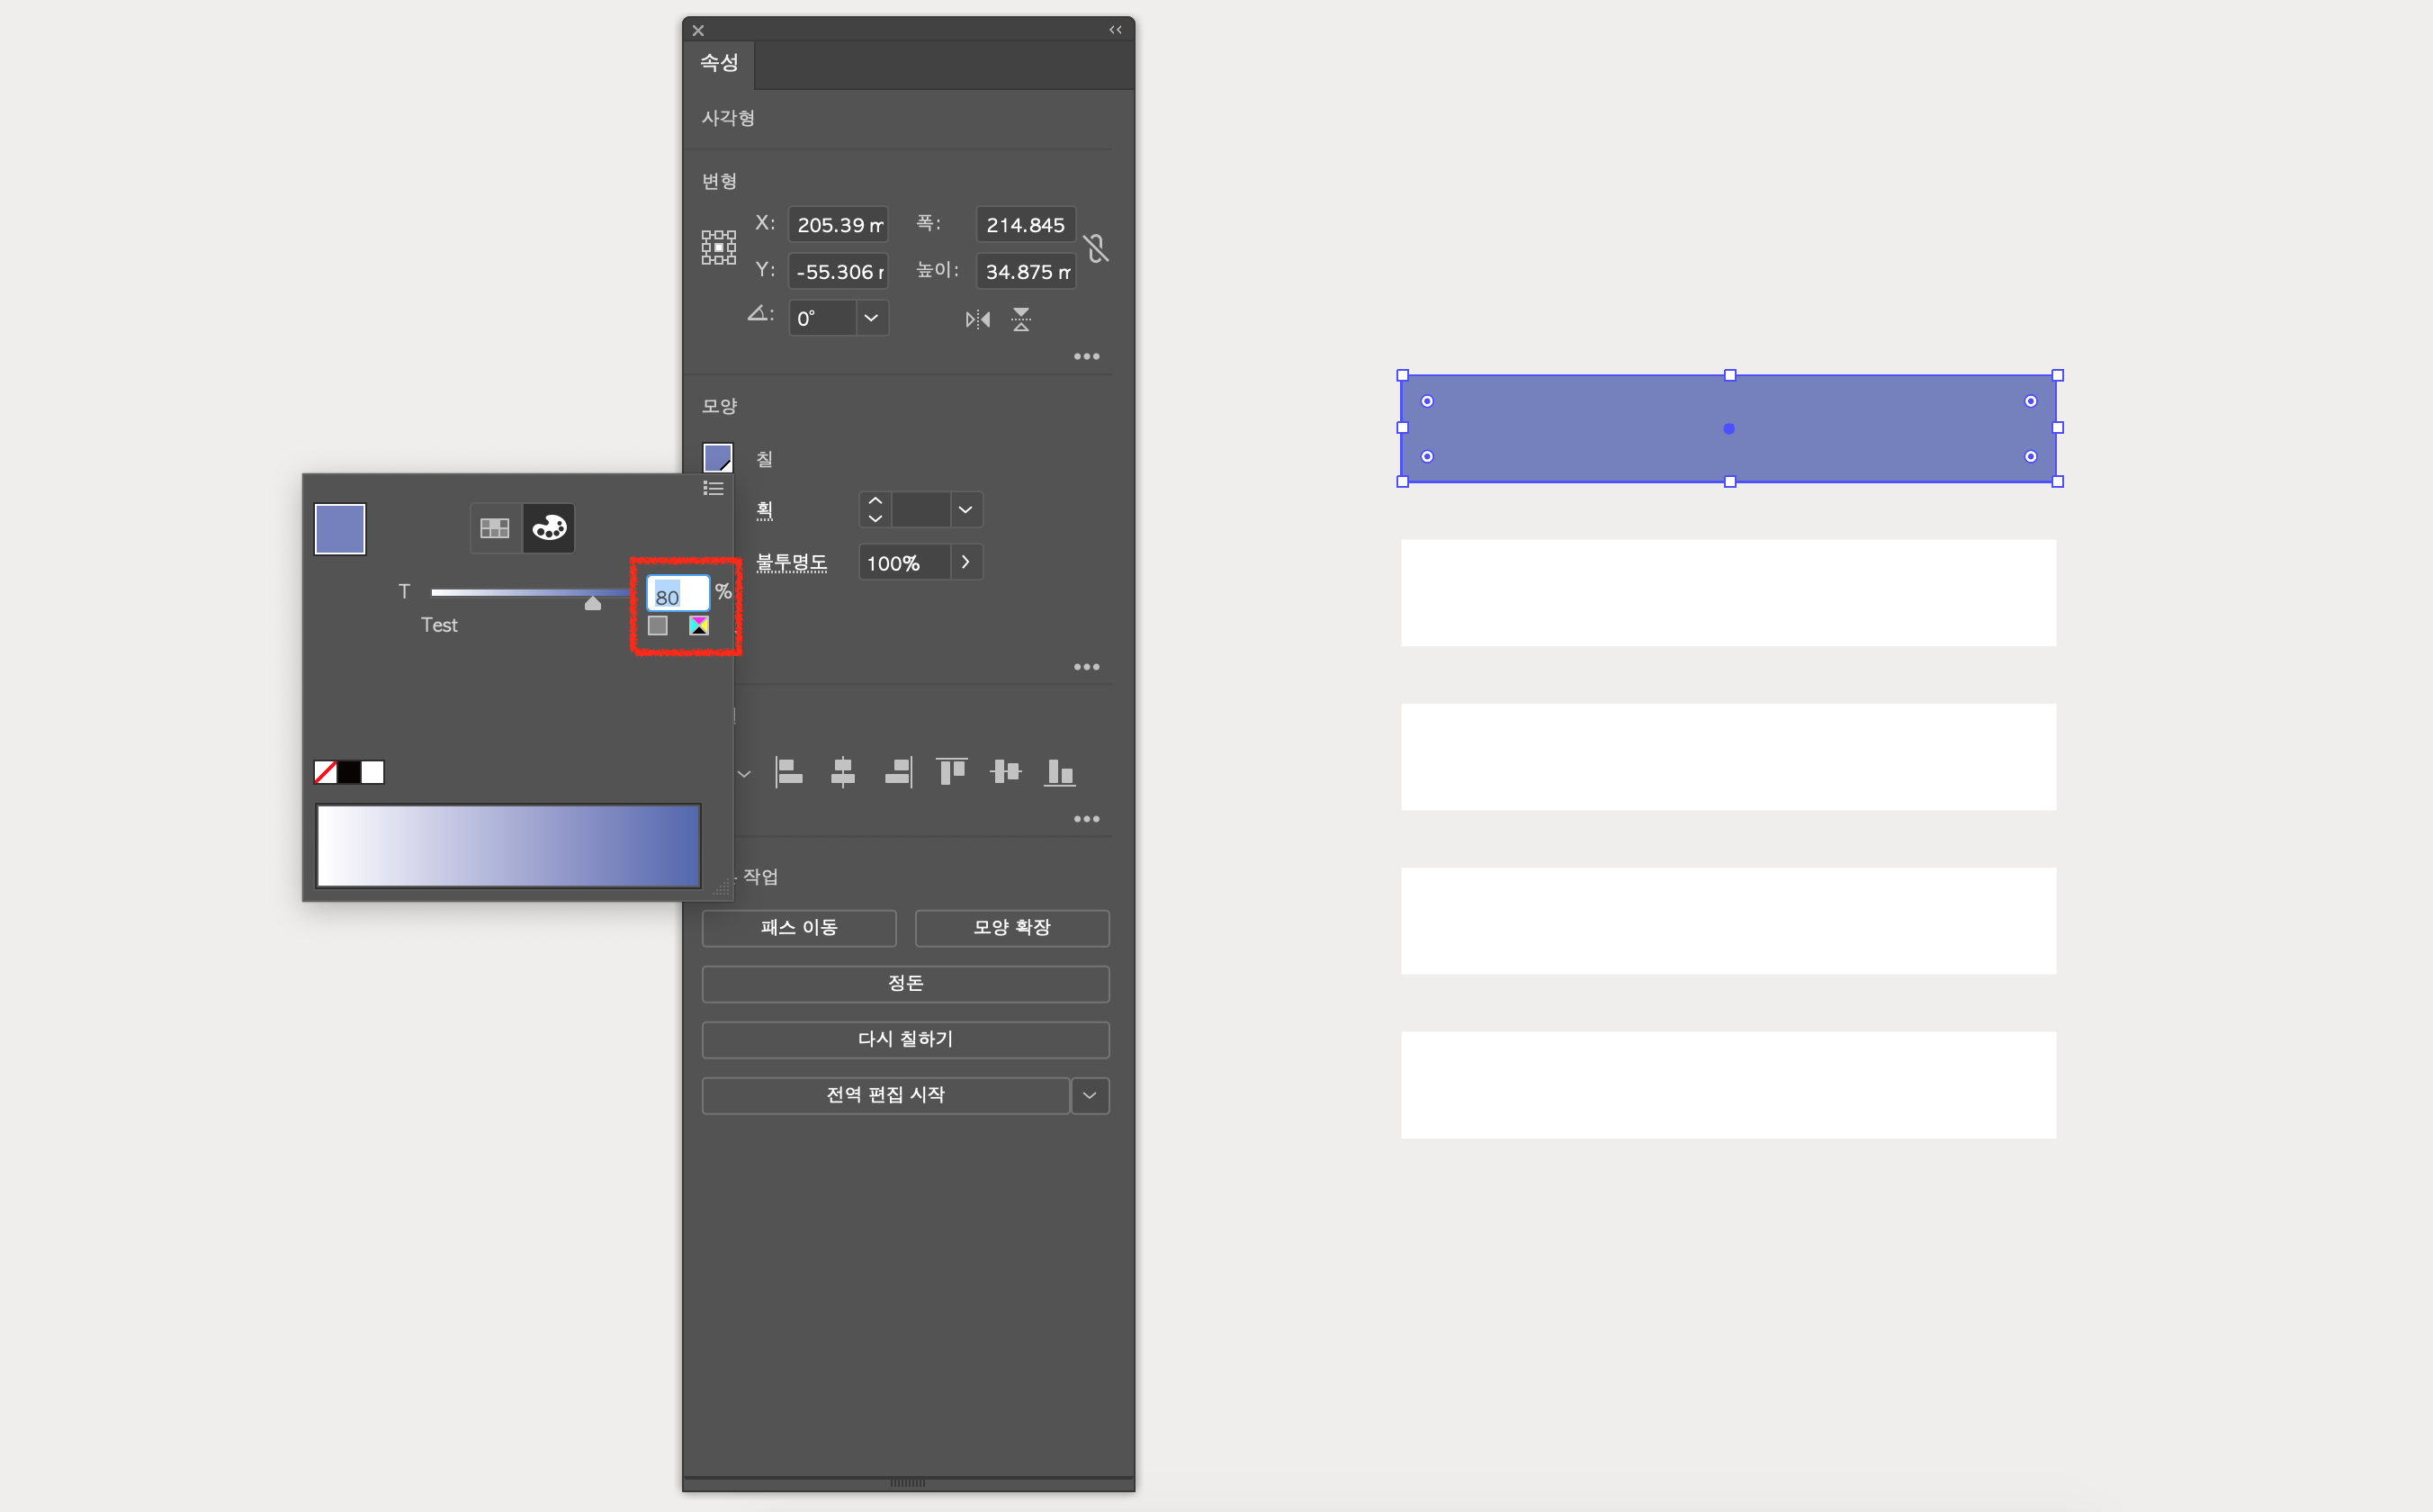This screenshot has height=1512, width=2433.
Task: Open the color popup panel list menu
Action: click(713, 488)
